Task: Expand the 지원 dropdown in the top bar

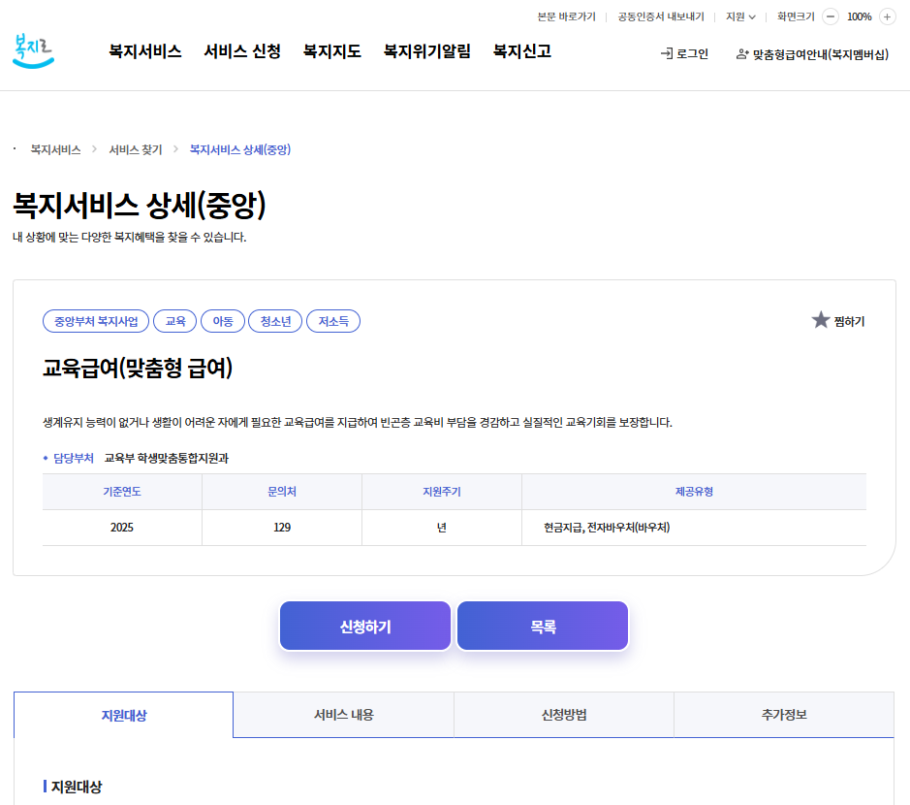Action: pyautogui.click(x=739, y=16)
